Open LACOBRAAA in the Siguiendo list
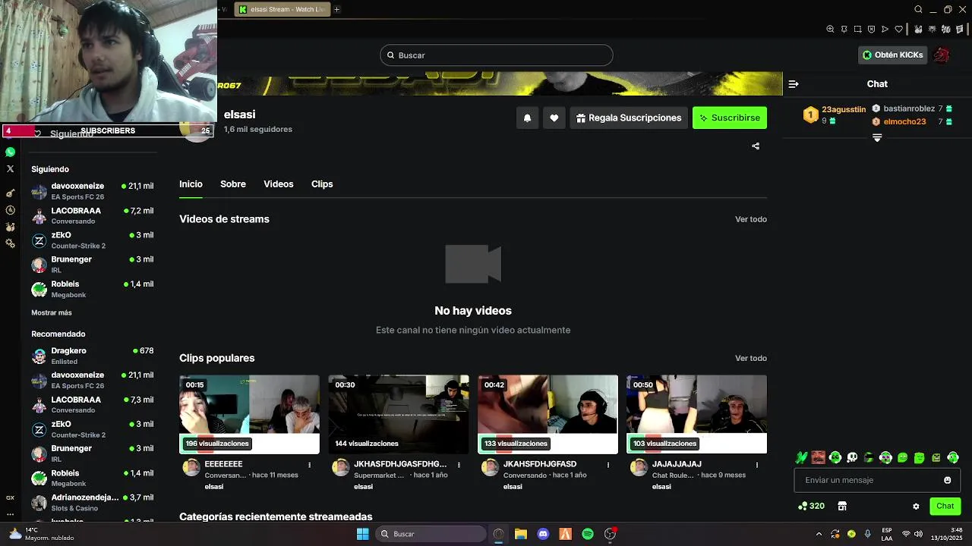The width and height of the screenshot is (972, 546). point(93,215)
